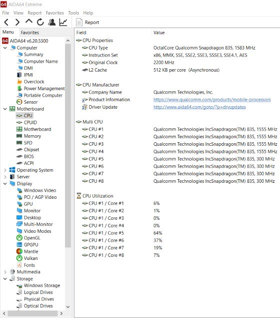Expand the Operating System tree node
280x318 pixels.
5,170
